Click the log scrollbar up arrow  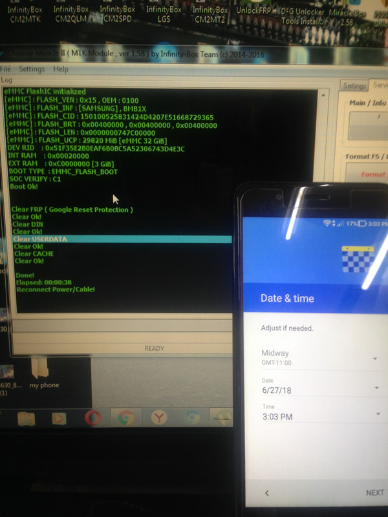pos(323,95)
